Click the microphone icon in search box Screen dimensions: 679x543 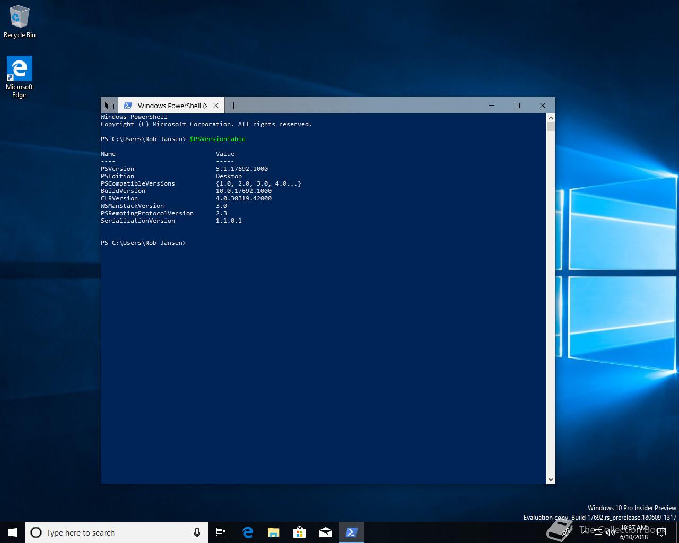[197, 532]
